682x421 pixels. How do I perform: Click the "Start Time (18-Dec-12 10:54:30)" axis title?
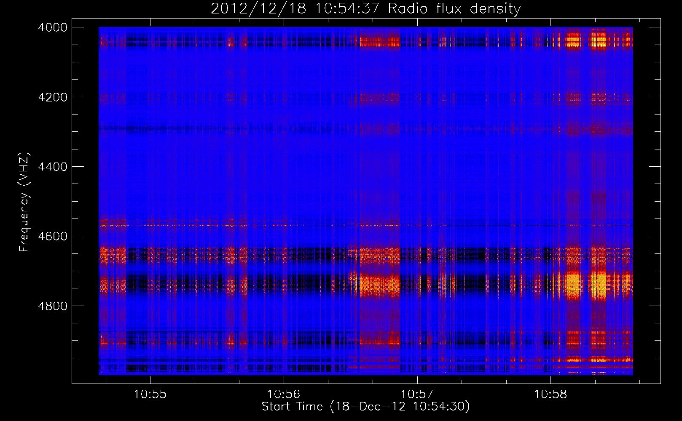365,407
